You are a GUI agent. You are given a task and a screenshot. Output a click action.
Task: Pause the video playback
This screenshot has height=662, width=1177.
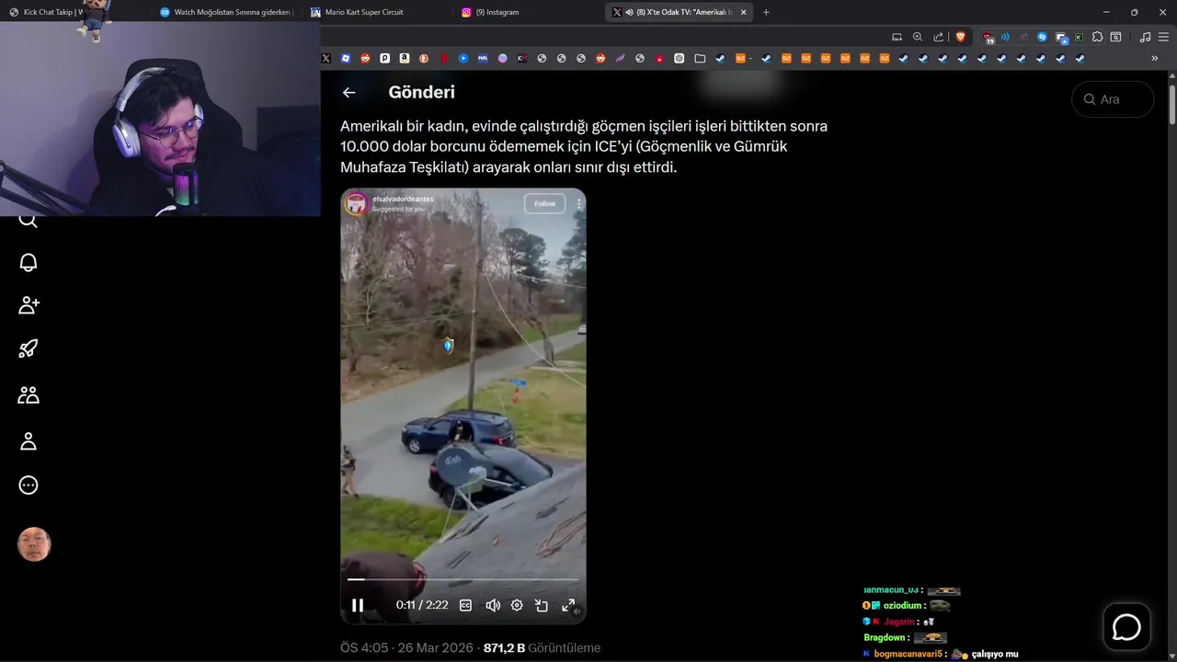[x=358, y=605]
